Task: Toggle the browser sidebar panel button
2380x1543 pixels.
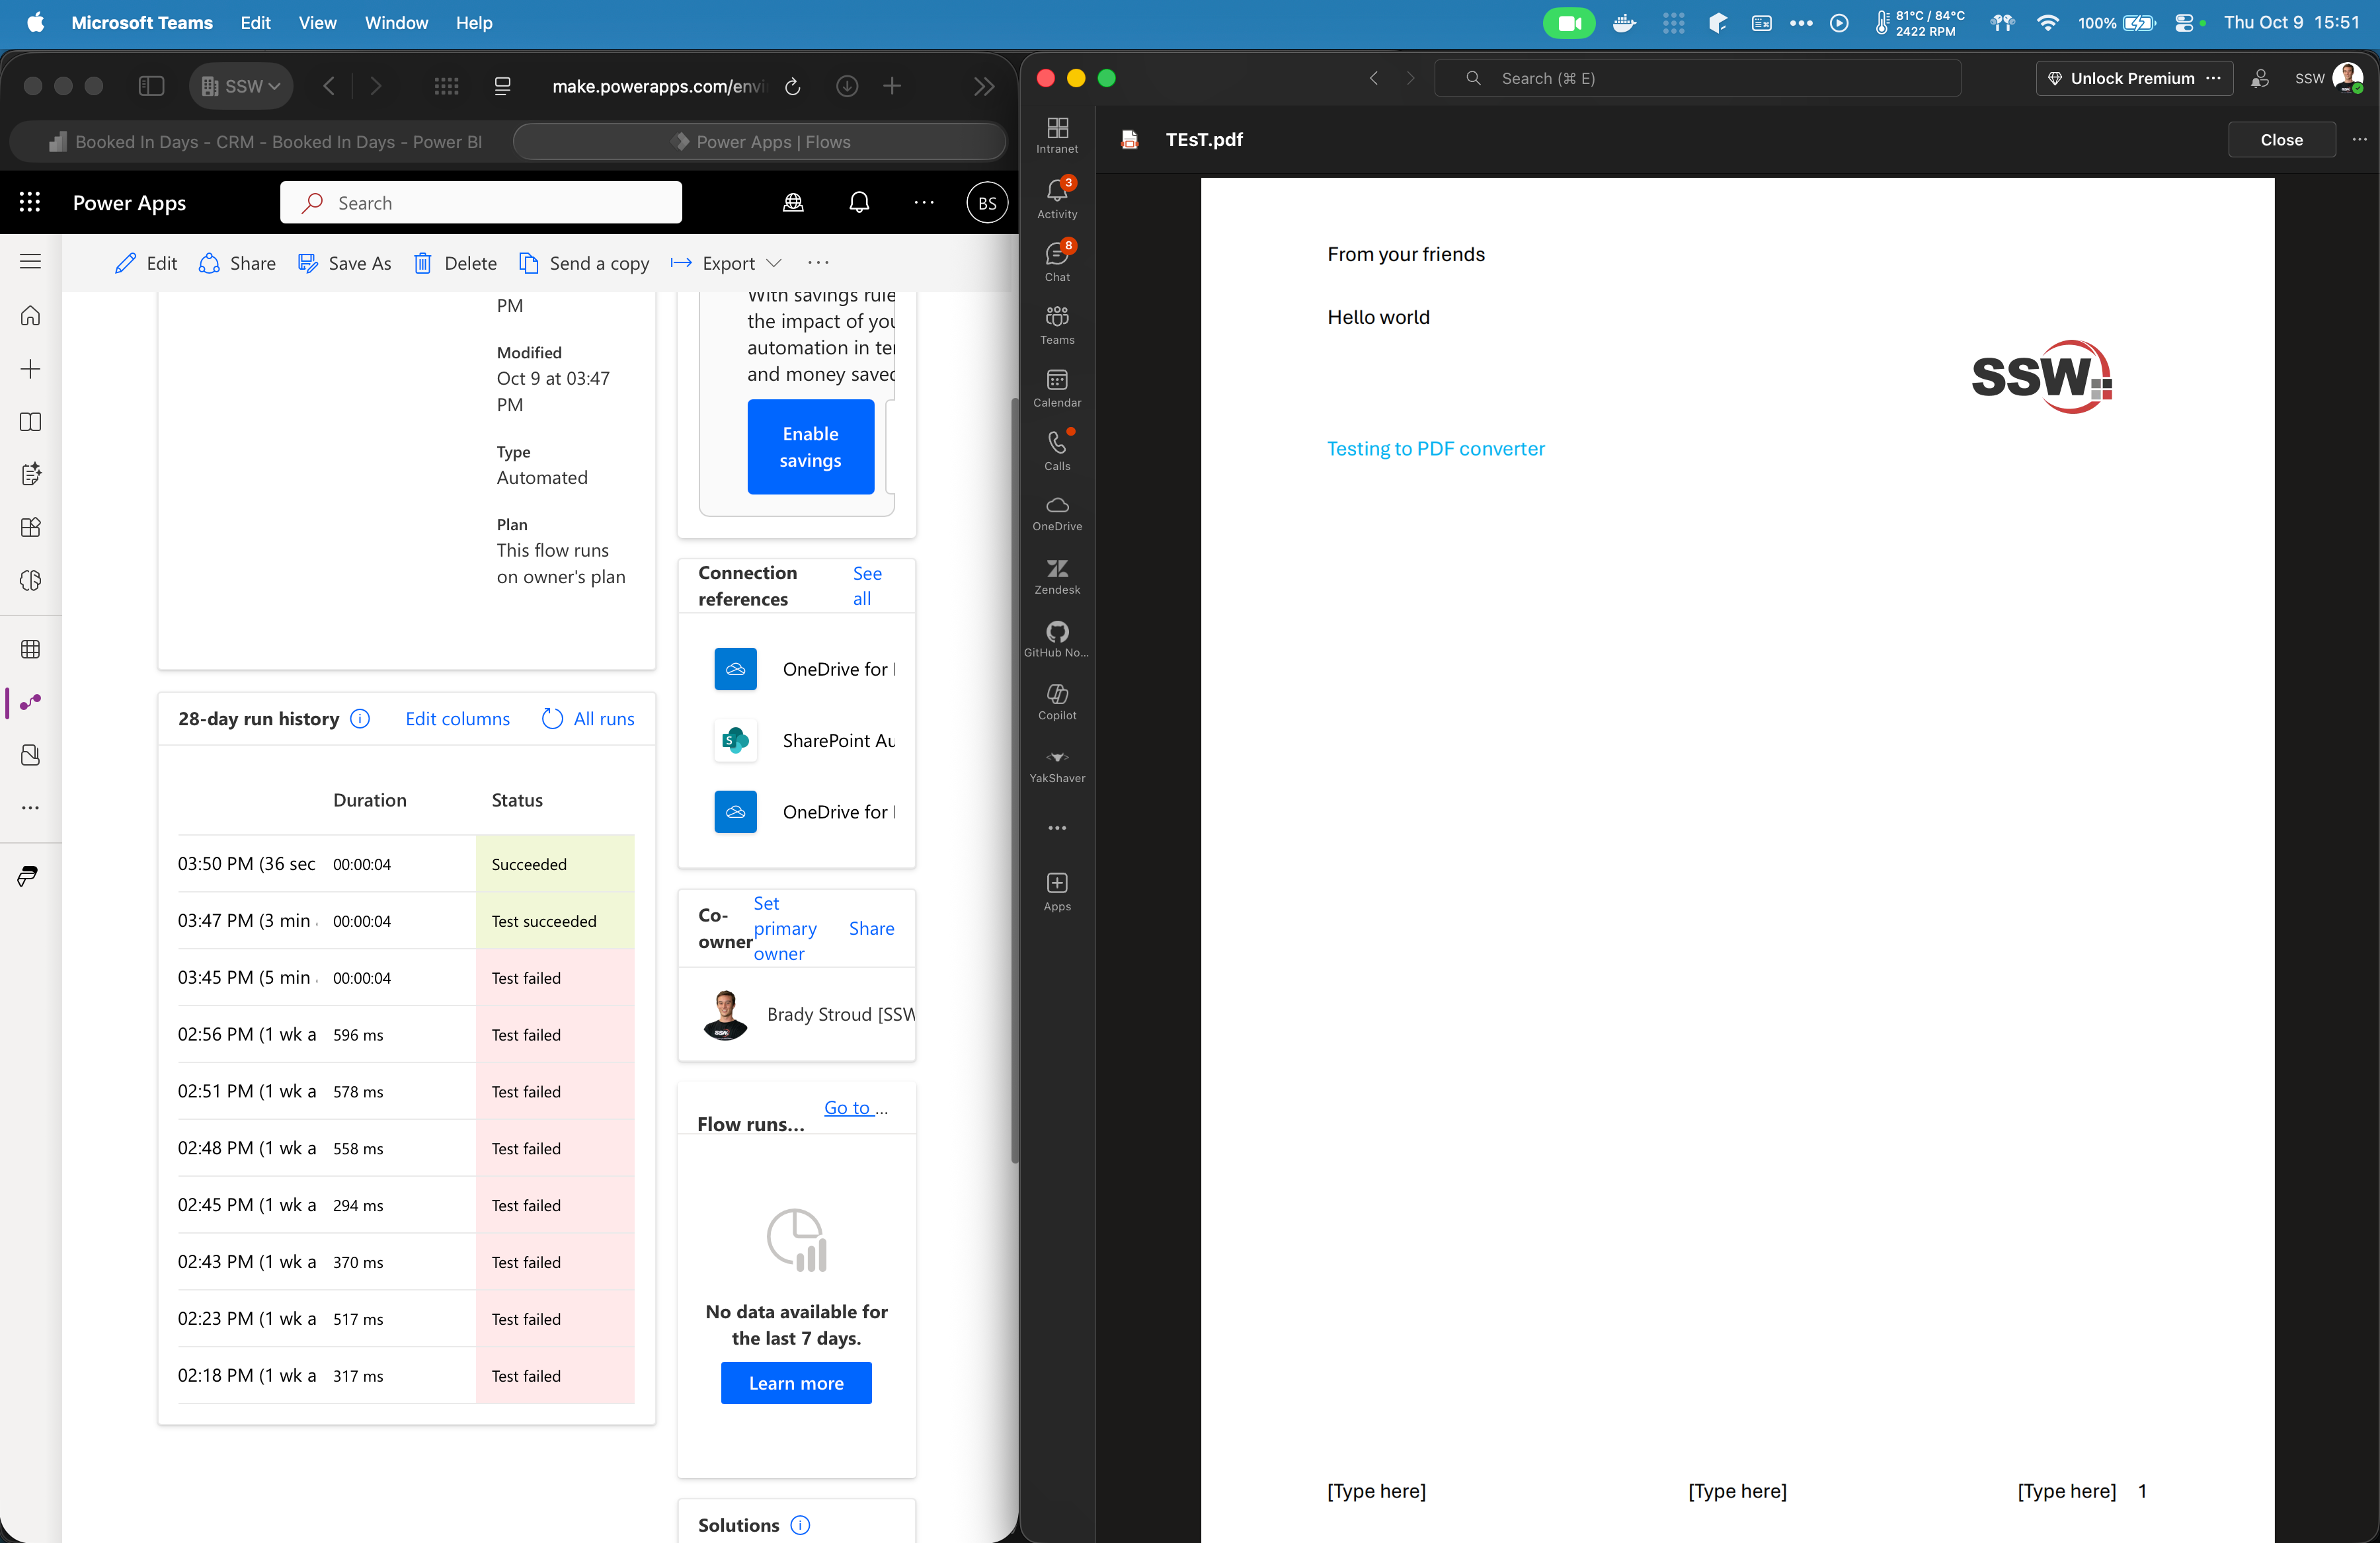Action: [x=151, y=87]
